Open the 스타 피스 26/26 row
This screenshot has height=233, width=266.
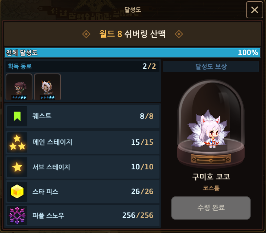pyautogui.click(x=82, y=191)
